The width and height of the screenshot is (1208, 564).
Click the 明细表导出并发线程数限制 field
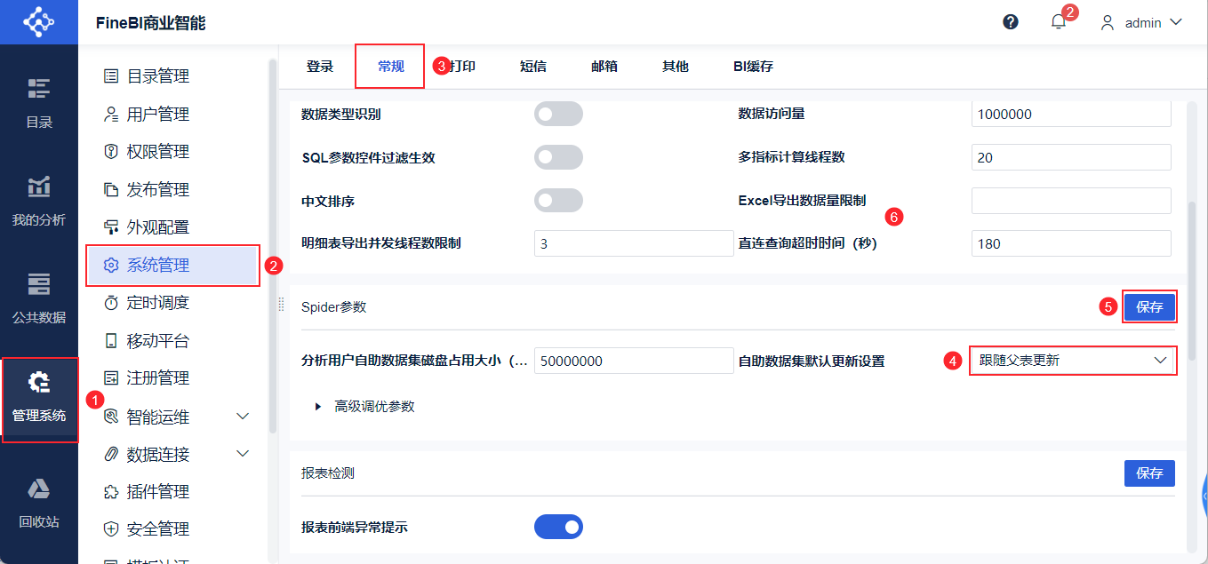click(634, 243)
